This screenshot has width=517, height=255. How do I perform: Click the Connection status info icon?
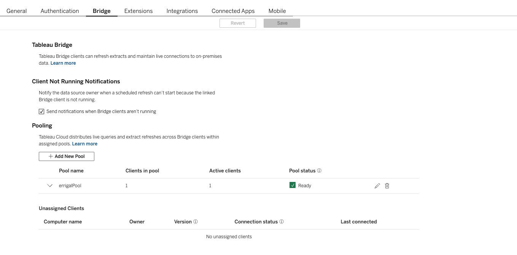pyautogui.click(x=282, y=222)
